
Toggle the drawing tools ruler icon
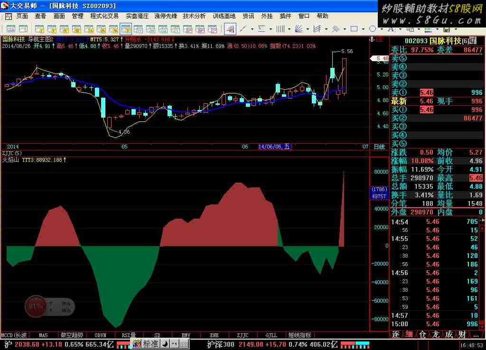[x=230, y=29]
